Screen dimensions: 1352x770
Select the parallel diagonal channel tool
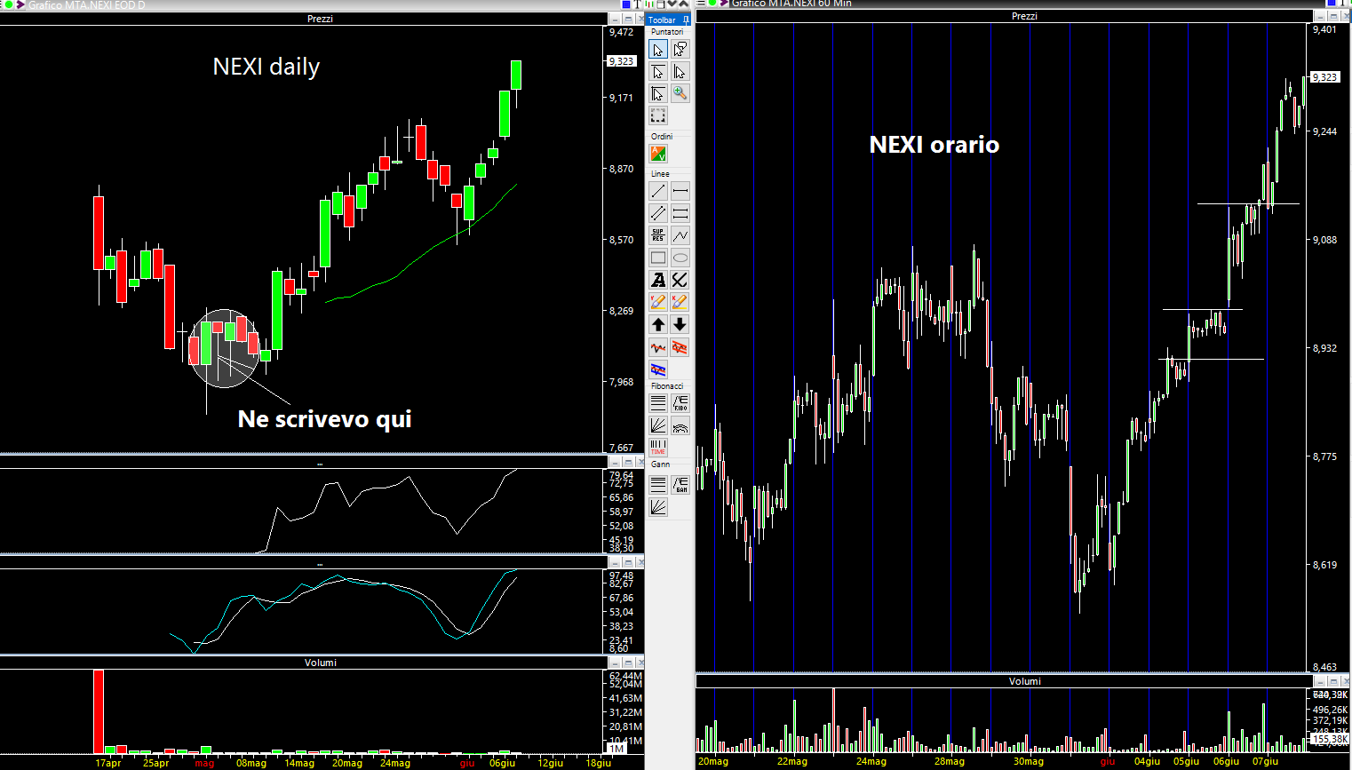658,214
